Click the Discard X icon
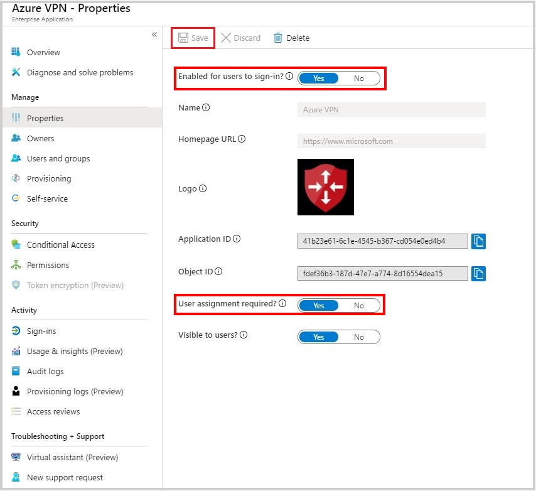 point(225,38)
